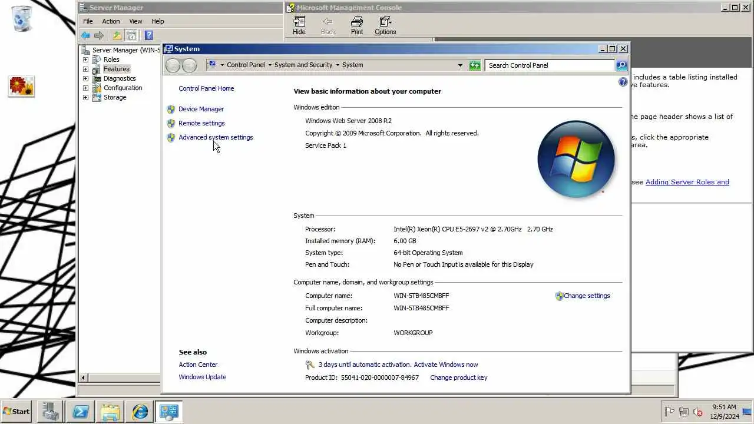Click the Change settings link

coord(587,296)
